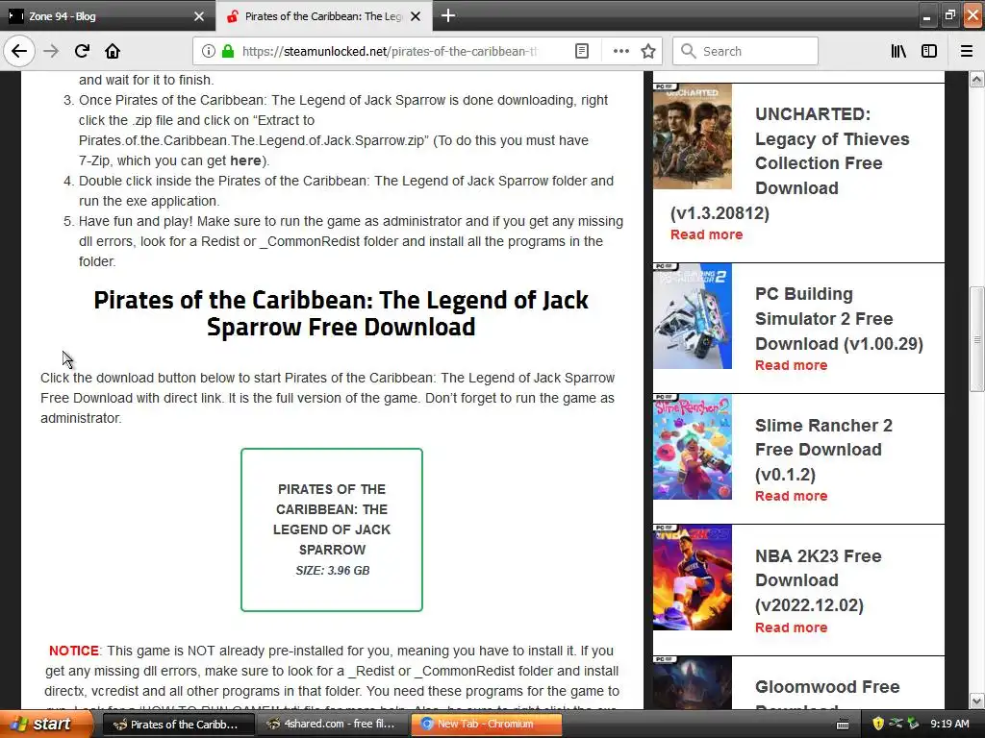
Task: Click the 9:19 AM clock in the tray
Action: pyautogui.click(x=949, y=724)
